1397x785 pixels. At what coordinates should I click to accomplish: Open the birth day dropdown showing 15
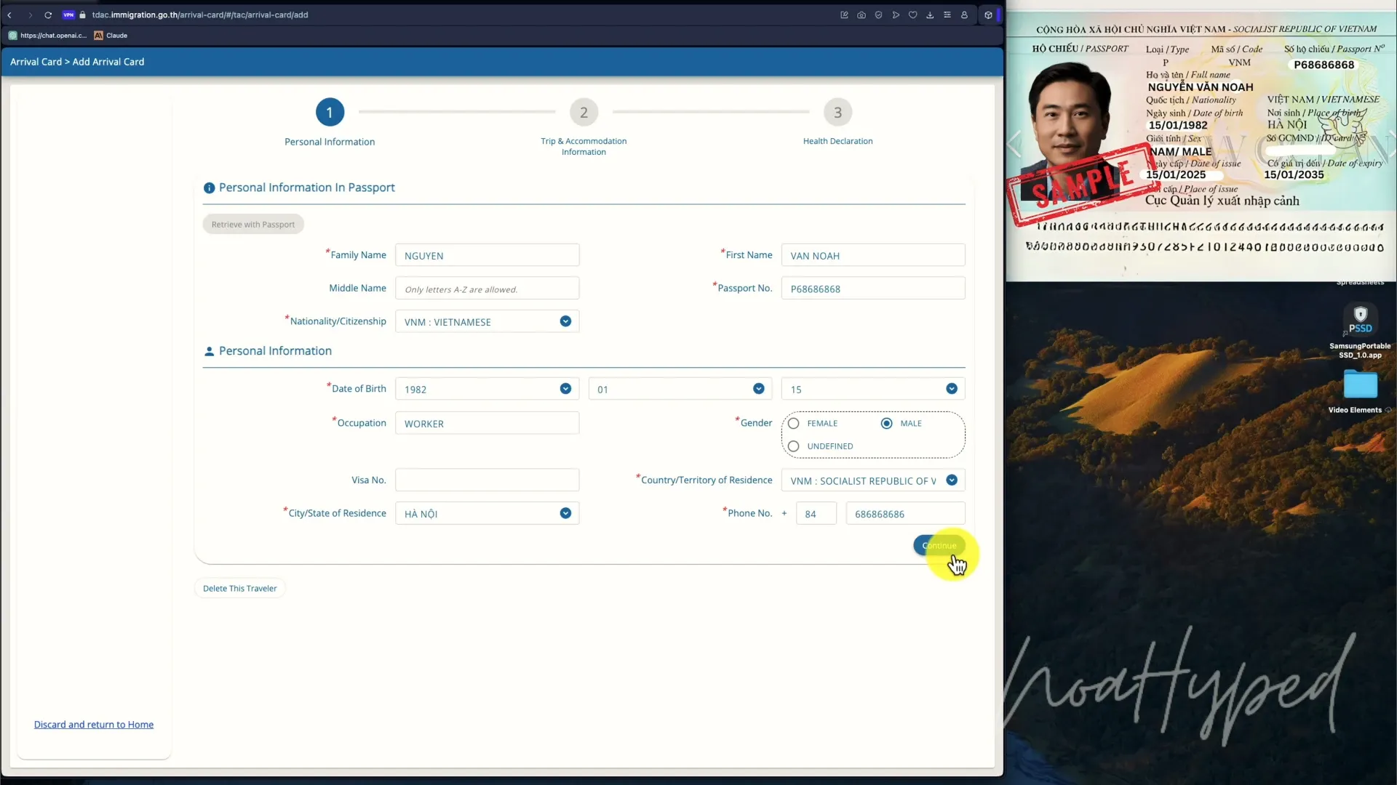(873, 389)
